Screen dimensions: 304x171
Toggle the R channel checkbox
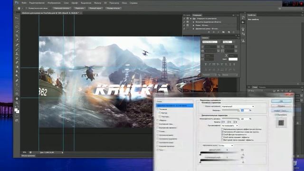223,122
